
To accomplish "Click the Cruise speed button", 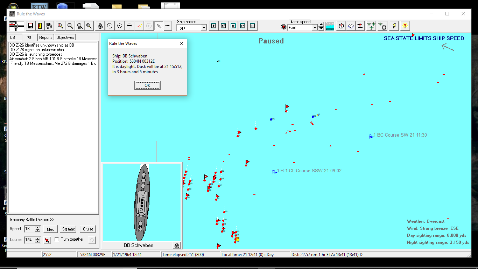I will [88, 229].
